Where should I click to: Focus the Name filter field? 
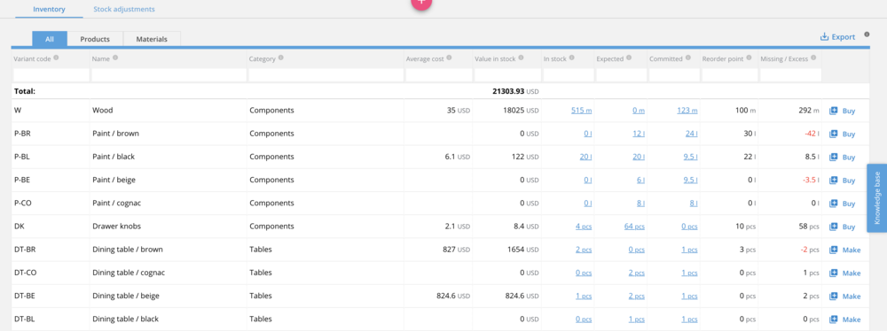[169, 74]
